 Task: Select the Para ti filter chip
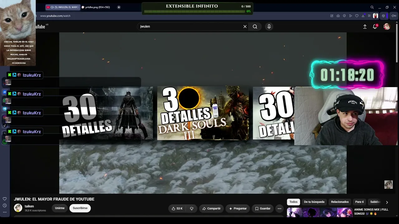tap(359, 202)
